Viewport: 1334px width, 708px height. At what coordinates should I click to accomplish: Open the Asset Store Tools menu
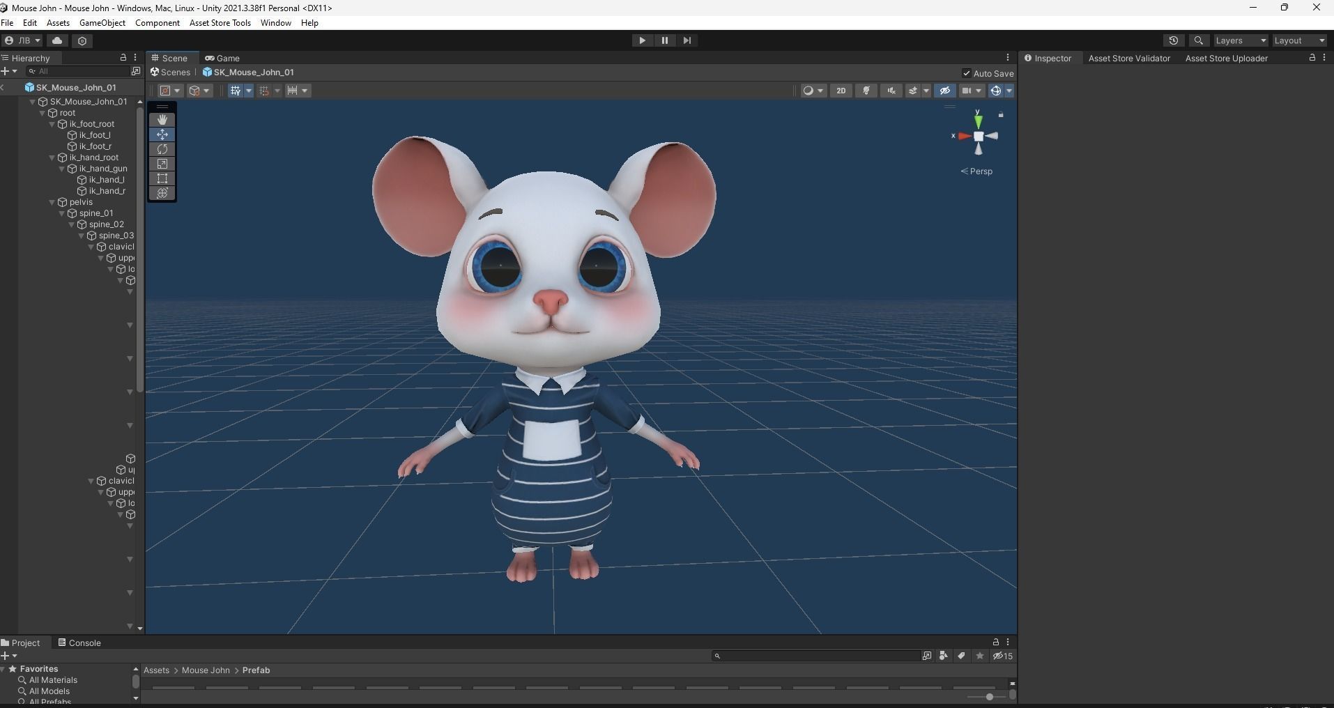pos(220,23)
